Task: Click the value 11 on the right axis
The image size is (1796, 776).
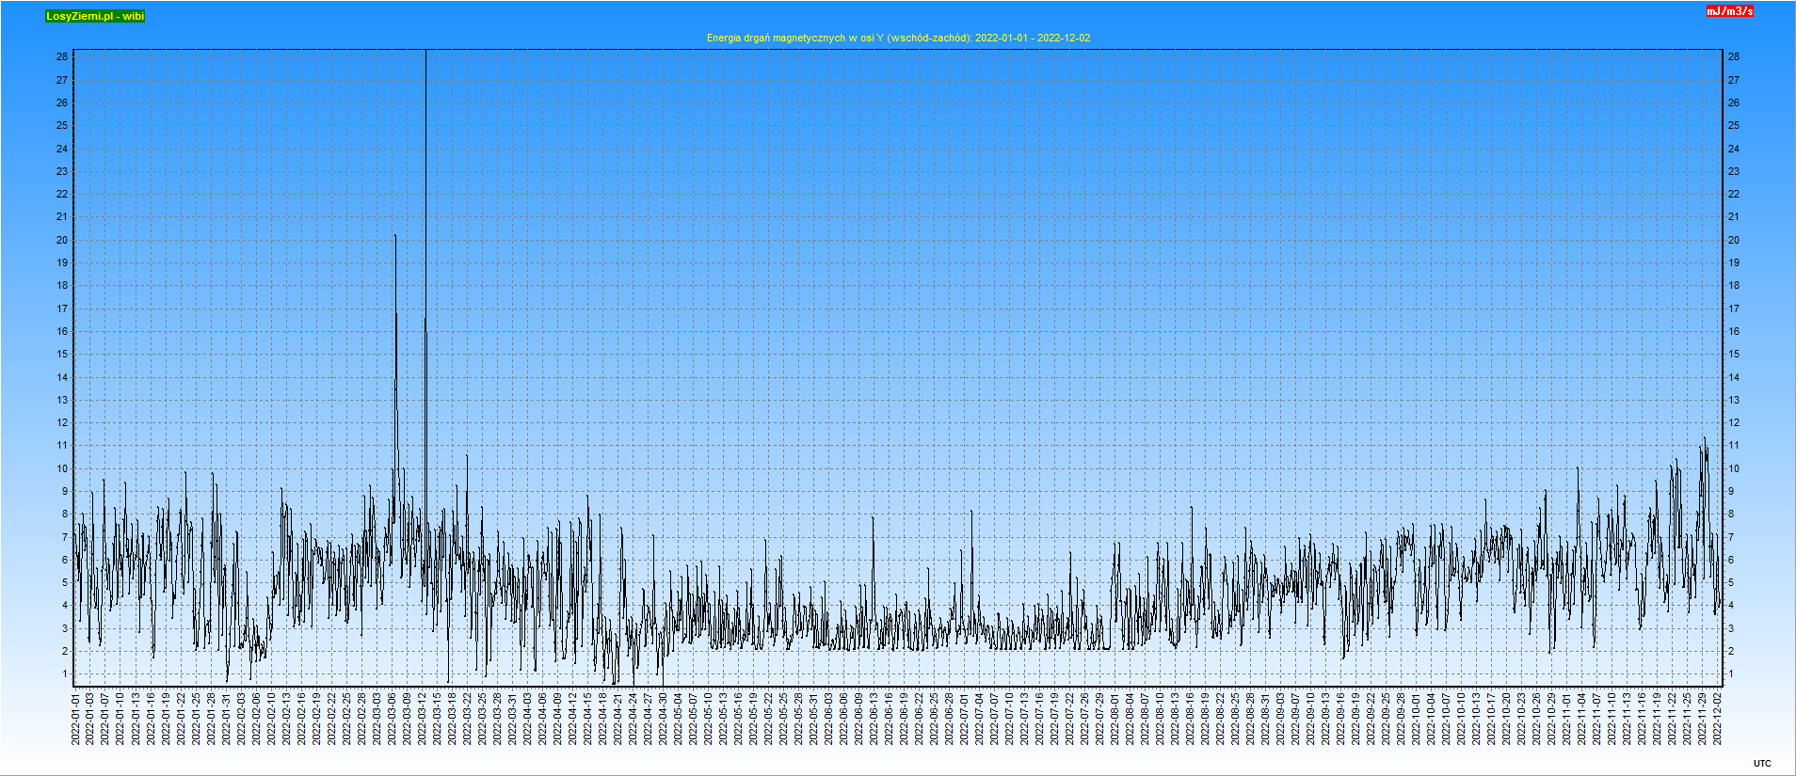Action: click(x=1733, y=445)
